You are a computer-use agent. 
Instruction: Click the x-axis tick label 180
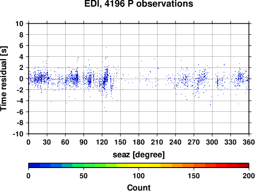pyautogui.click(x=139, y=142)
